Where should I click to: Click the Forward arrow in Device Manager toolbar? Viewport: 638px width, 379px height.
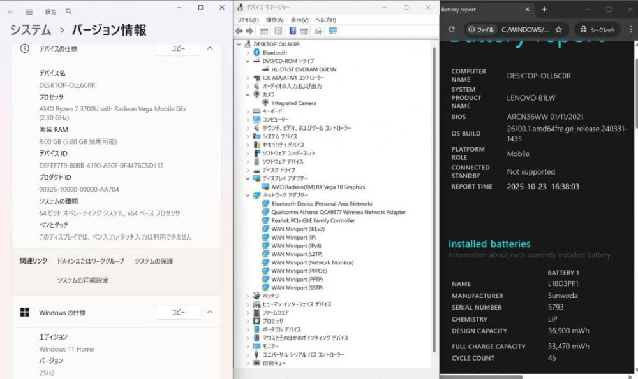coord(249,31)
